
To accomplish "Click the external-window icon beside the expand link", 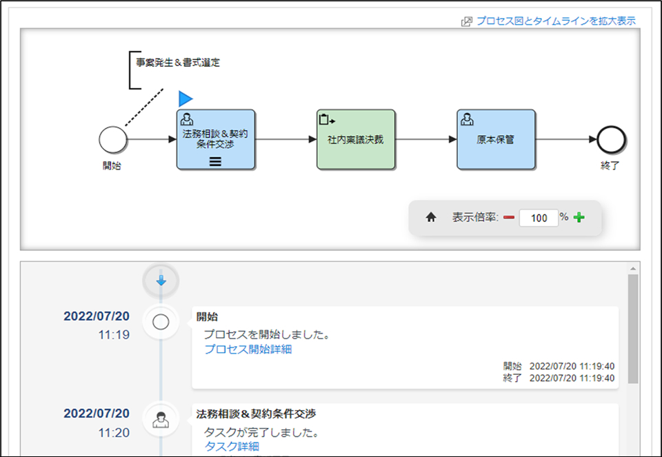I will pyautogui.click(x=467, y=21).
